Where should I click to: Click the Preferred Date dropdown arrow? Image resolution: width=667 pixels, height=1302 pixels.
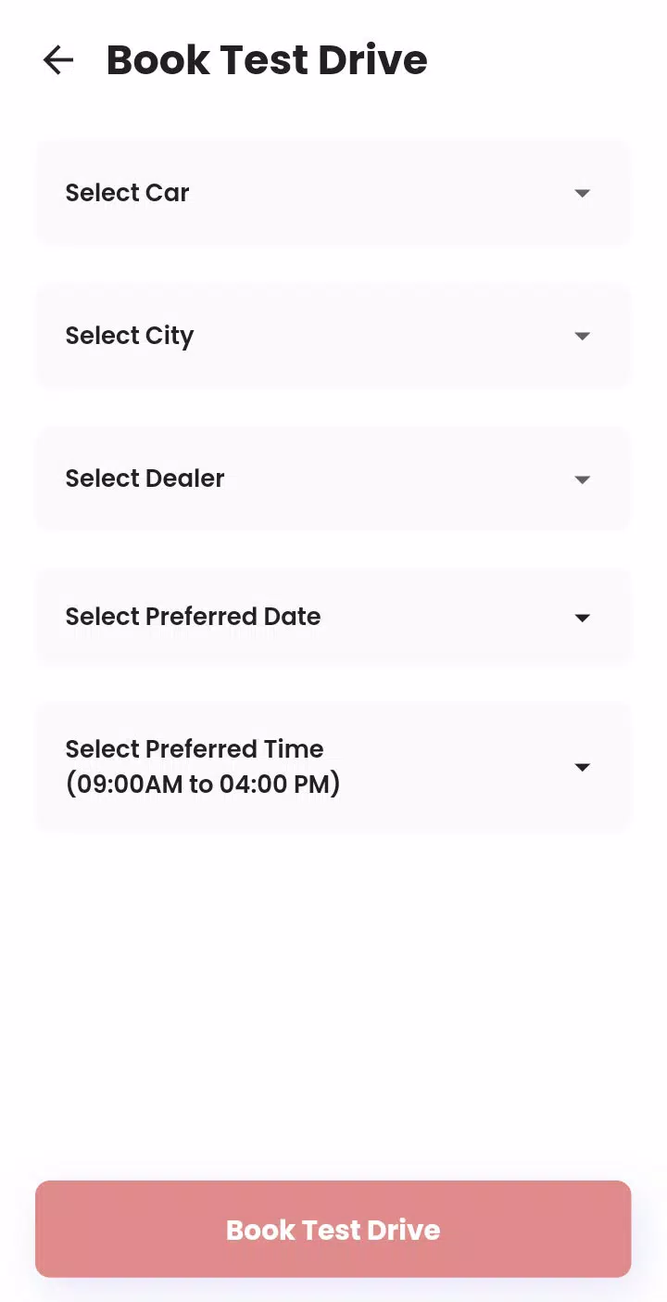coord(582,618)
